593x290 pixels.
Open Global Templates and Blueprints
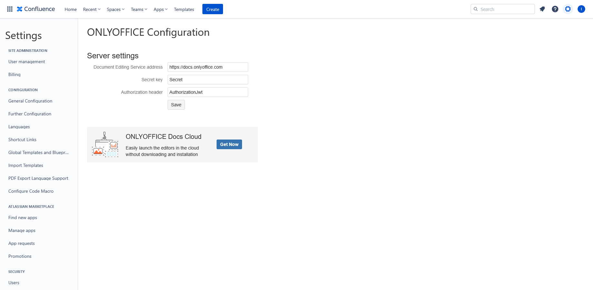click(x=38, y=152)
